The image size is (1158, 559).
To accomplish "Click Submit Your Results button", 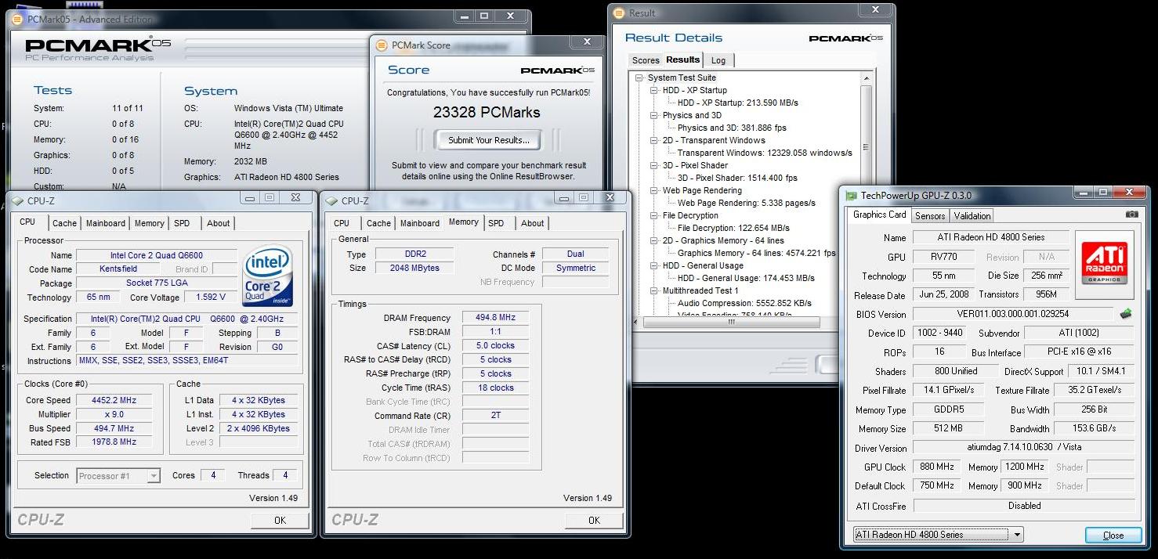I will (488, 140).
